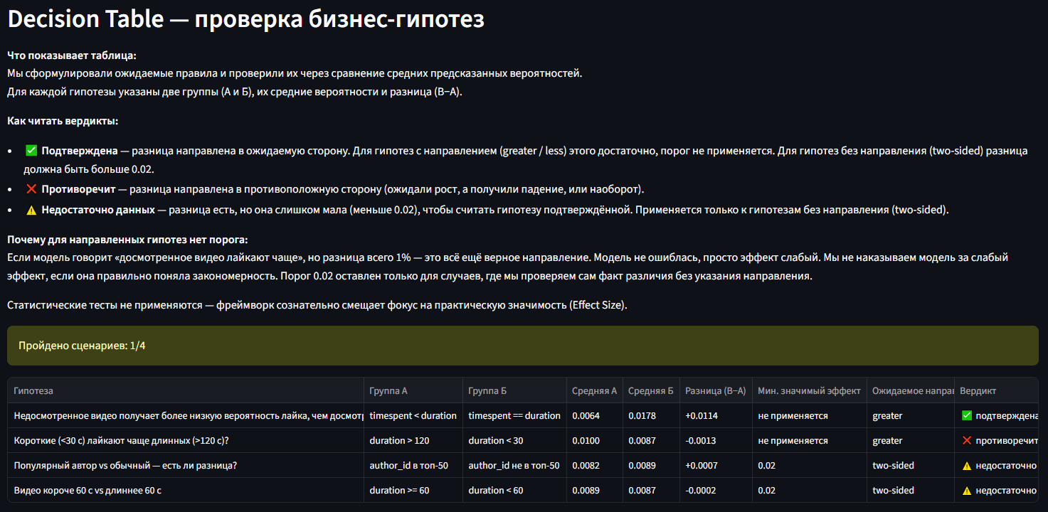Click the 'Decision Table — проверка бизнес-гипотез' heading
The image size is (1048, 512).
246,19
